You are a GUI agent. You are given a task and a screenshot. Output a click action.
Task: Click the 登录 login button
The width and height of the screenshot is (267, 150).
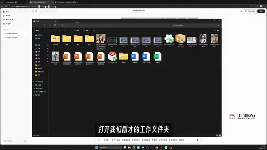261,11
